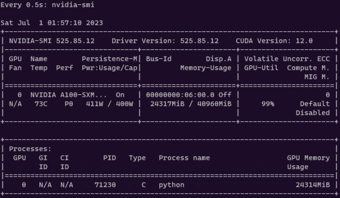
Task: Click the 'Temp' column header
Action: point(39,68)
